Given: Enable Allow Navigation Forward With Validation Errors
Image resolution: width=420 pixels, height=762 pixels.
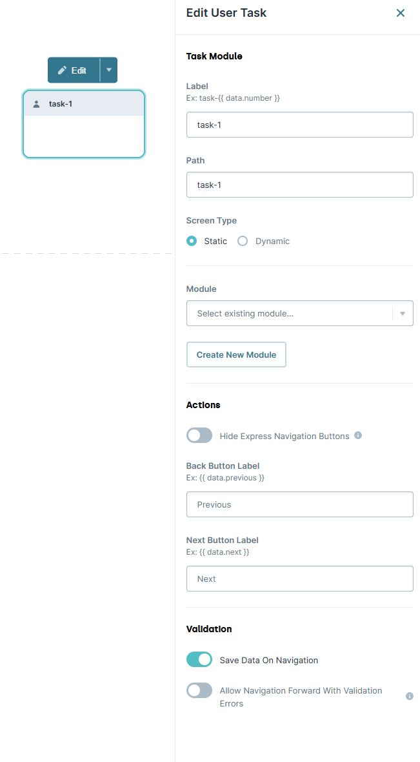Looking at the screenshot, I should tap(199, 690).
